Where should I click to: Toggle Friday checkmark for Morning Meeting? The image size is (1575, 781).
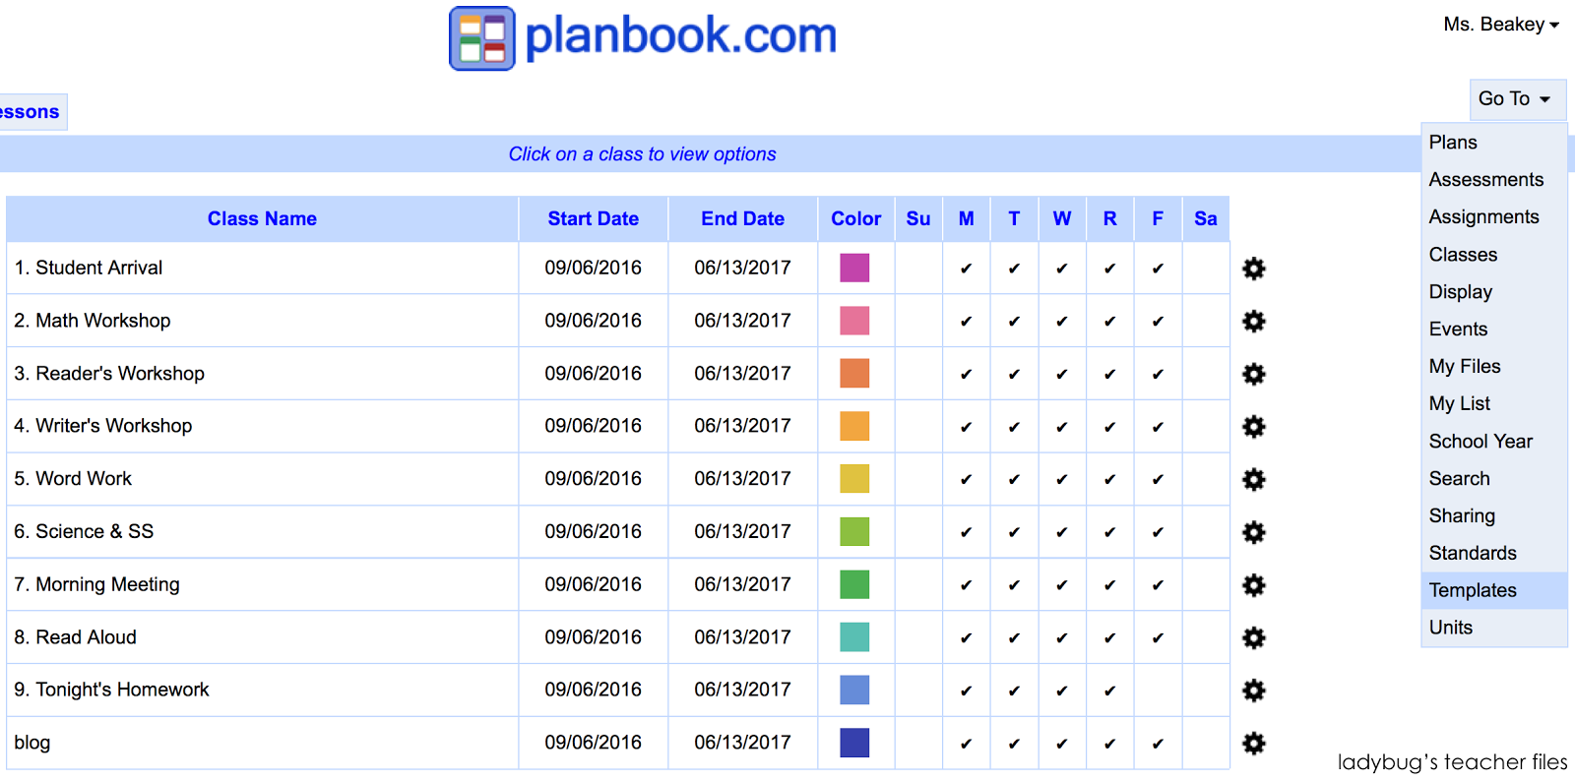[x=1158, y=584]
